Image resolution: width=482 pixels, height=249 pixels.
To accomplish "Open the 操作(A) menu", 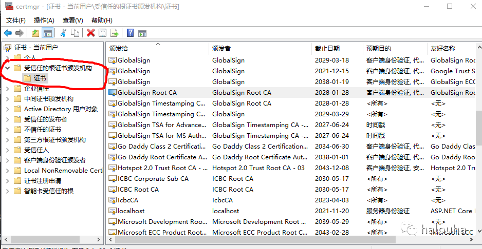I will [x=44, y=20].
